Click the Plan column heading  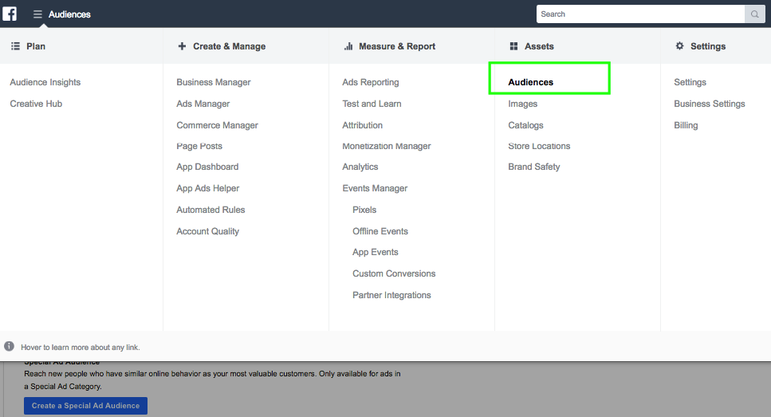36,46
